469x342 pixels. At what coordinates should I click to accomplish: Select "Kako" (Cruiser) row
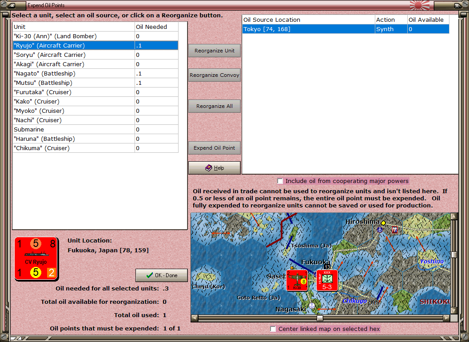point(95,101)
